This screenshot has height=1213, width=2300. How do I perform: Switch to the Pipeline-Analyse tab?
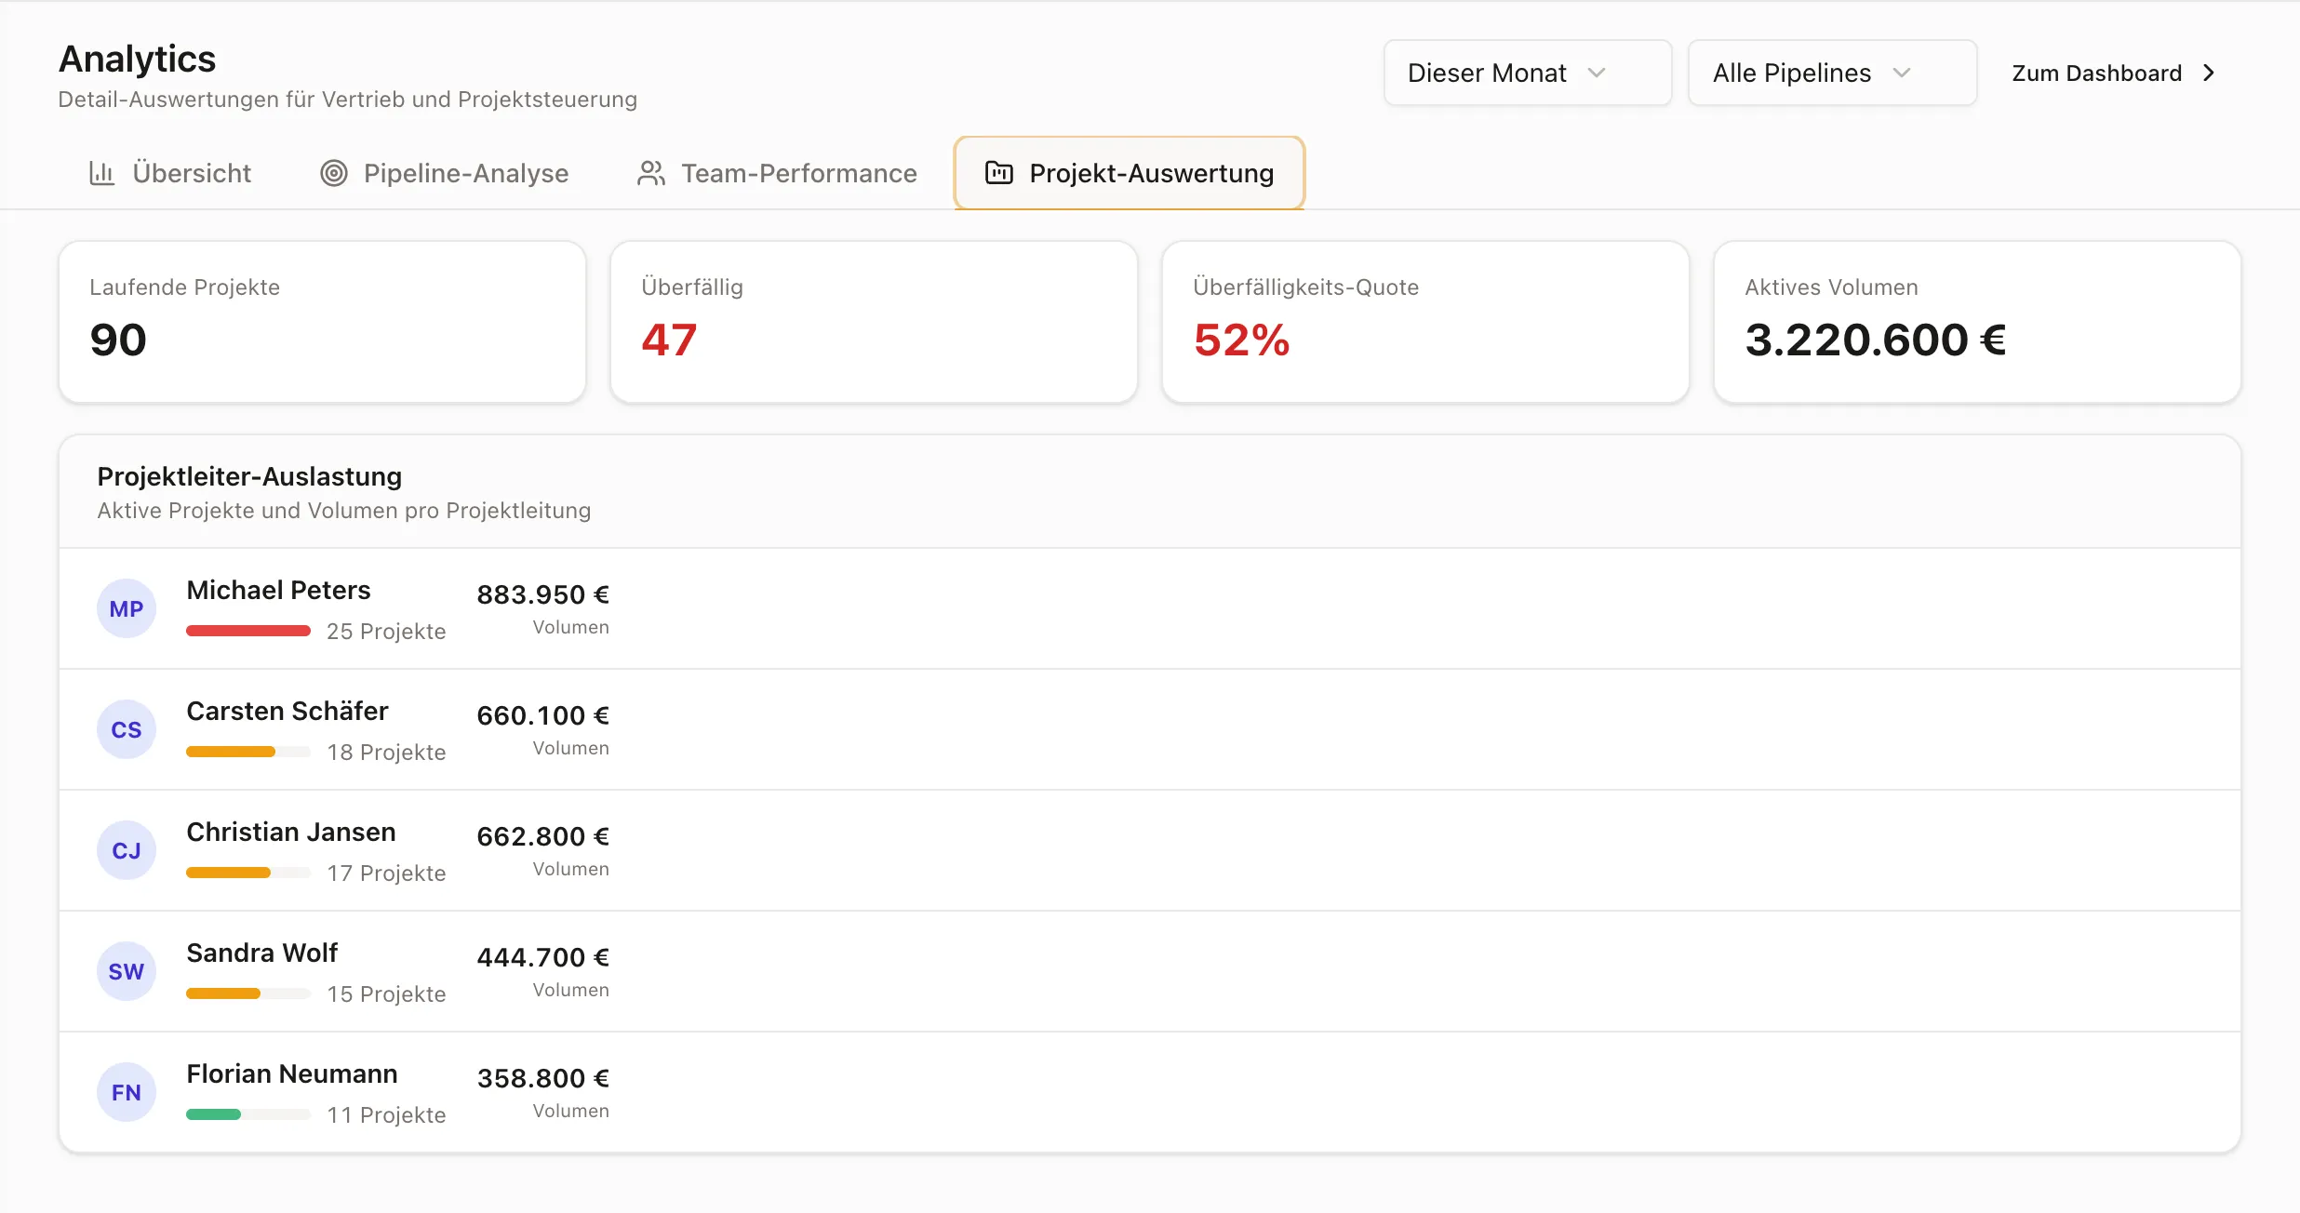tap(444, 173)
